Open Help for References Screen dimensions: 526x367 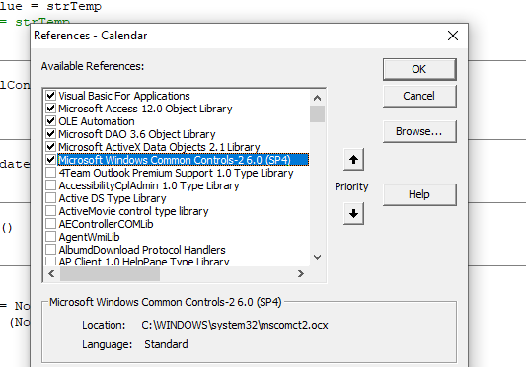(419, 194)
